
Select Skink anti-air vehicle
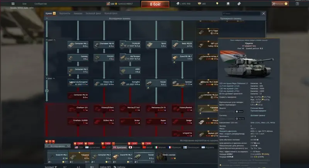point(156,45)
